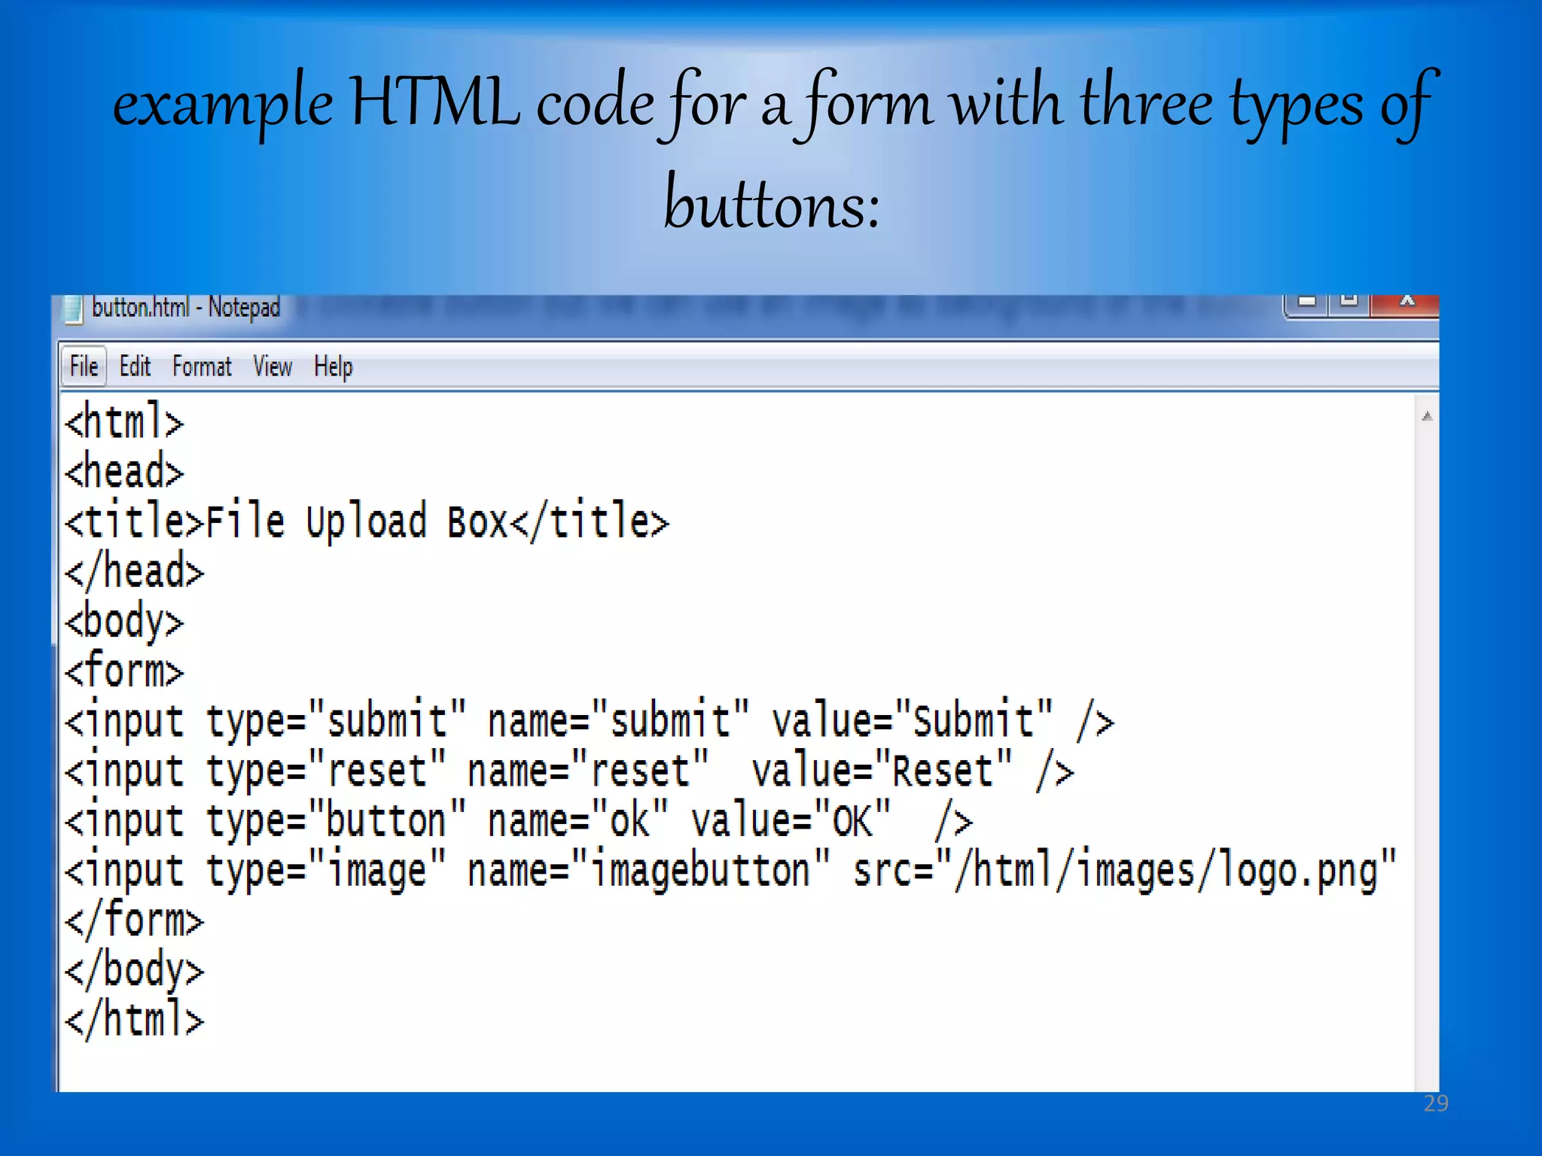The image size is (1542, 1156).
Task: Open the Edit menu in Notepad
Action: [135, 367]
